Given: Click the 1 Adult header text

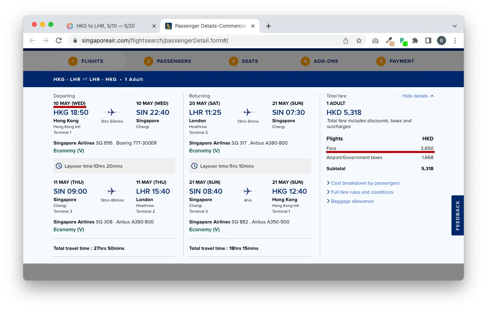Looking at the screenshot, I should 134,79.
